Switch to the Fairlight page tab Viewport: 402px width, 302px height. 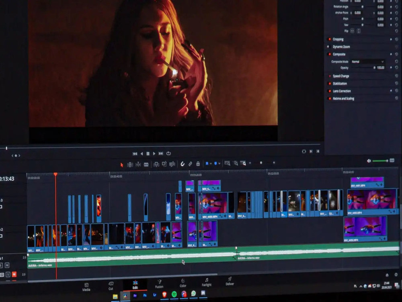tap(206, 282)
